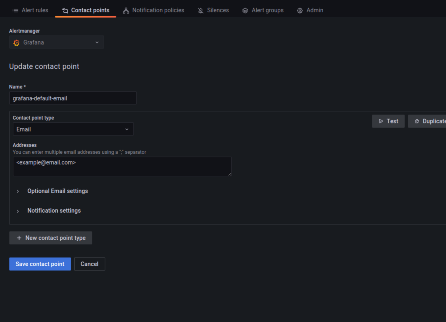The width and height of the screenshot is (446, 322).
Task: Click the multiple email addresses separator hint
Action: coord(79,152)
